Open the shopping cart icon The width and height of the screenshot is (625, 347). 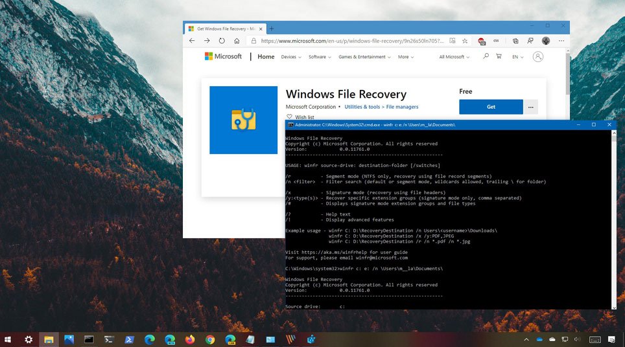point(499,57)
